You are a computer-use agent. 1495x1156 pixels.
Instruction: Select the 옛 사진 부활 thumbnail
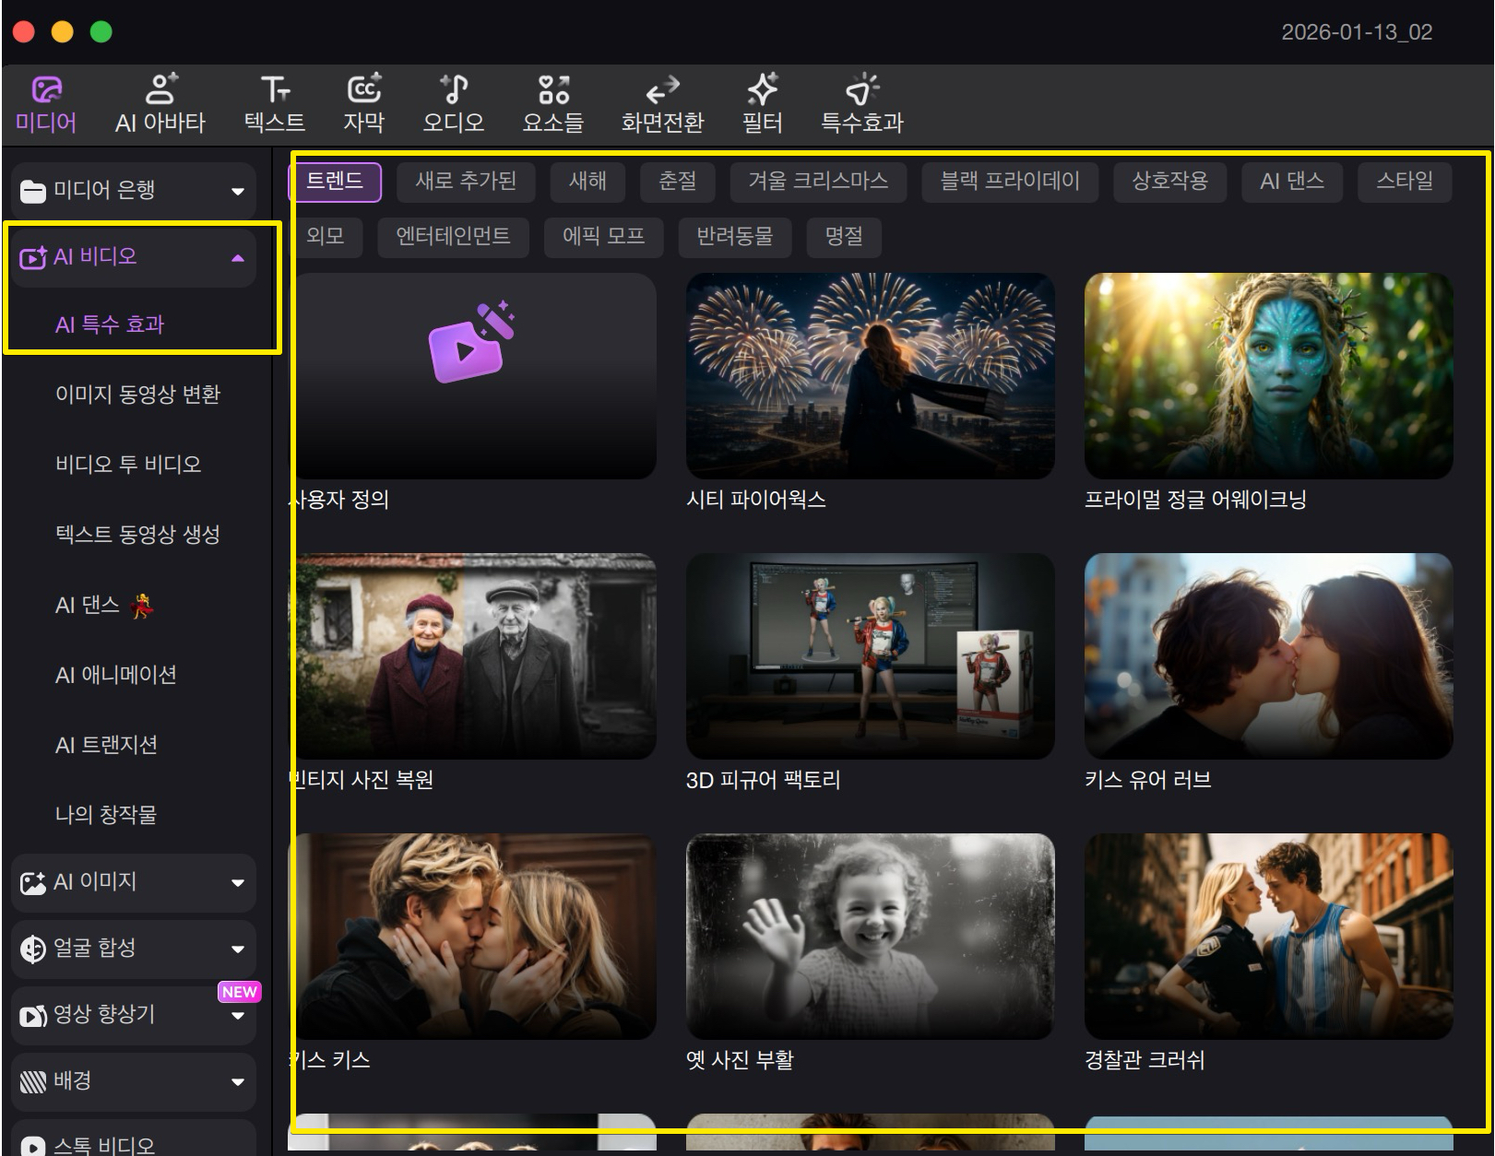pyautogui.click(x=871, y=937)
